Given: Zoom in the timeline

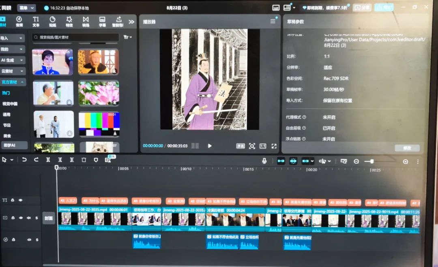Looking at the screenshot, I should click(x=405, y=162).
